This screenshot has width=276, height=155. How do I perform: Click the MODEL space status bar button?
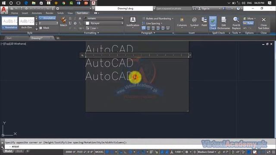click(x=99, y=152)
